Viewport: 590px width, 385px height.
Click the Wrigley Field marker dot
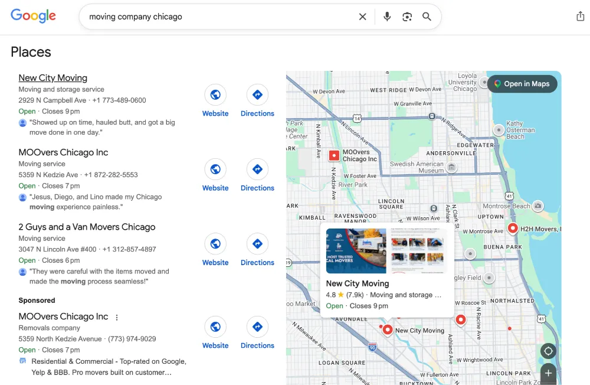pyautogui.click(x=489, y=278)
